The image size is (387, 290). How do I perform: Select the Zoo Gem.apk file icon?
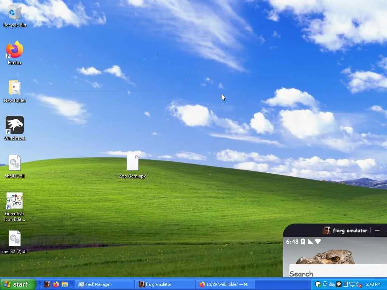[133, 167]
